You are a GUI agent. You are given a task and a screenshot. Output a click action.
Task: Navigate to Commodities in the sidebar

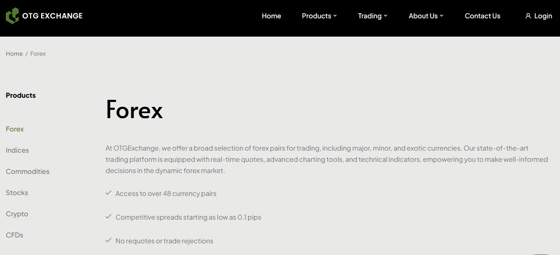click(27, 171)
